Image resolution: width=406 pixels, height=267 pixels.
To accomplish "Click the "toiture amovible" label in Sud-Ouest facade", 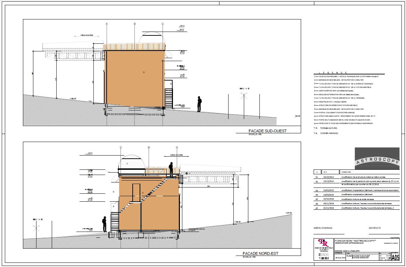I will 86,35.
